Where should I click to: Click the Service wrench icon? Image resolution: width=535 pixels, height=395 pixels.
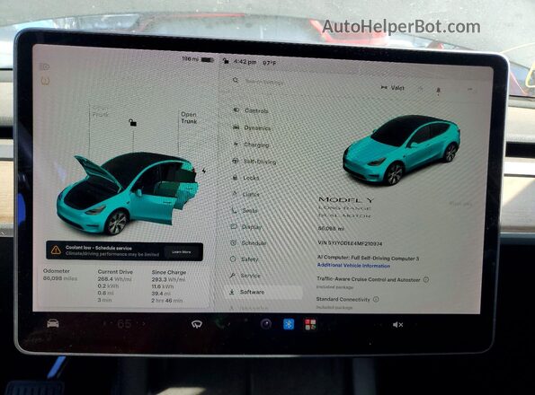[x=233, y=275]
